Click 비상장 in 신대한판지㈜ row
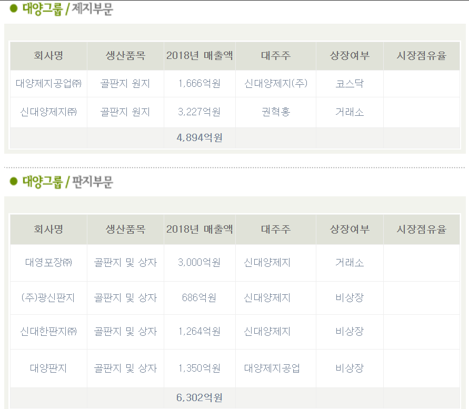Viewport: 469px width, 409px height. (350, 332)
